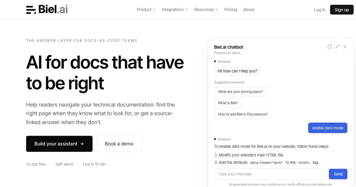Go to the Pricing page

231,9
